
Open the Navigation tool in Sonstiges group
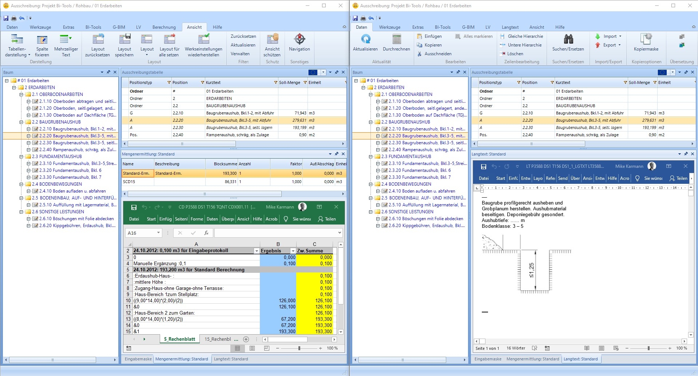click(299, 39)
